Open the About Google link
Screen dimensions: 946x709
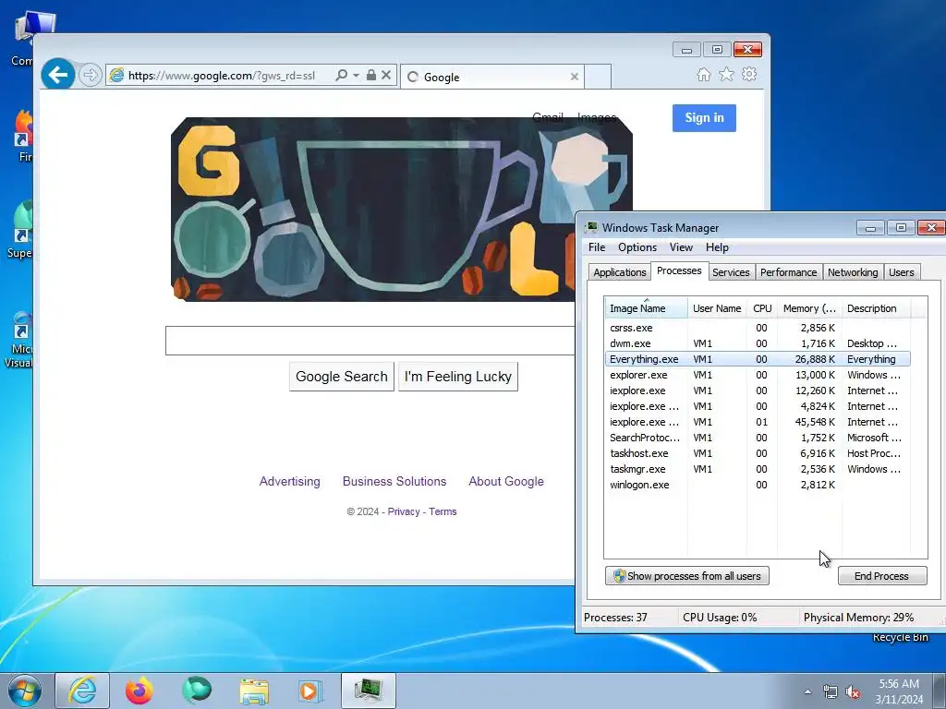click(506, 481)
